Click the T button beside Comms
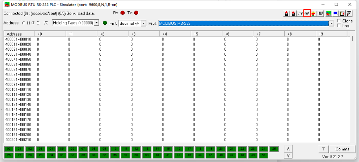 [x=324, y=149]
